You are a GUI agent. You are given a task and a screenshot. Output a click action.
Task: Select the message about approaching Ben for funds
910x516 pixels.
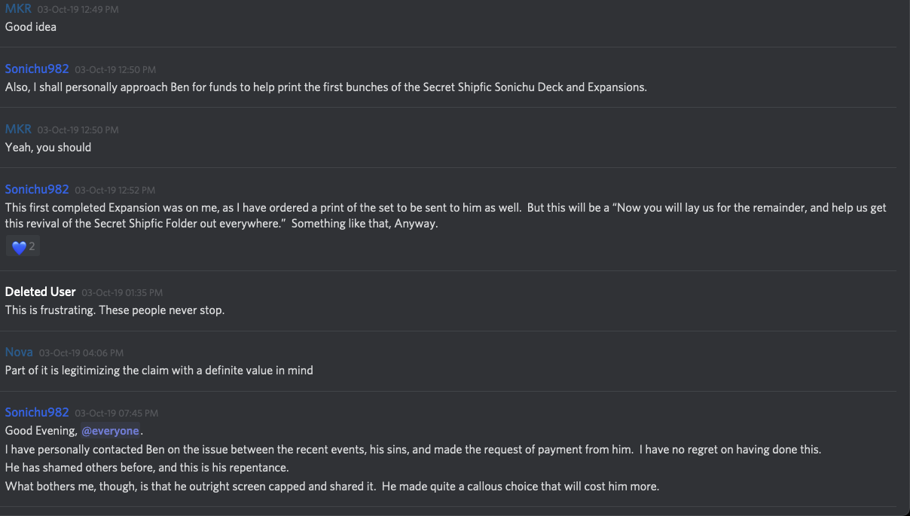point(325,87)
